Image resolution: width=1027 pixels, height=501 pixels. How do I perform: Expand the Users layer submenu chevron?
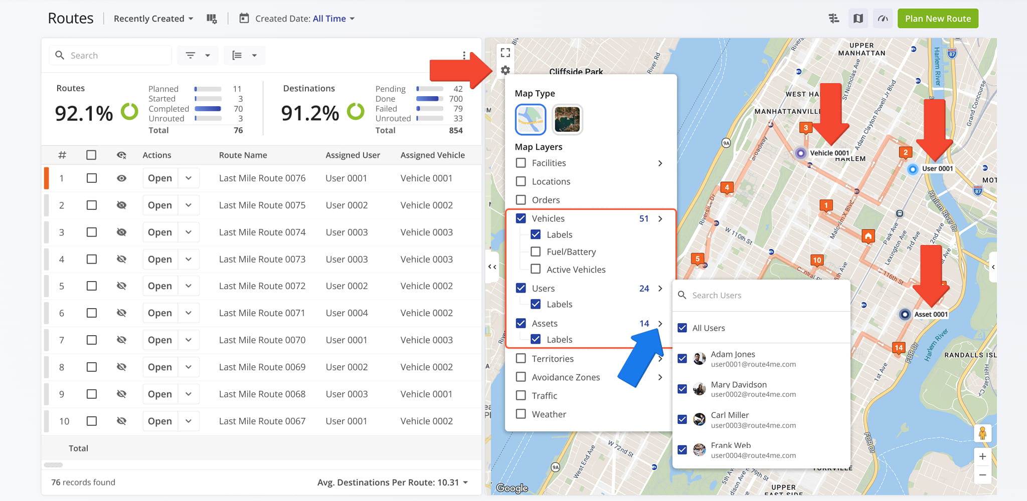tap(660, 289)
